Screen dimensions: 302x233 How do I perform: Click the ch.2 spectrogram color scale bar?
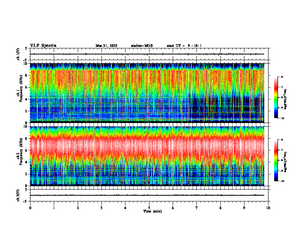click(276, 160)
